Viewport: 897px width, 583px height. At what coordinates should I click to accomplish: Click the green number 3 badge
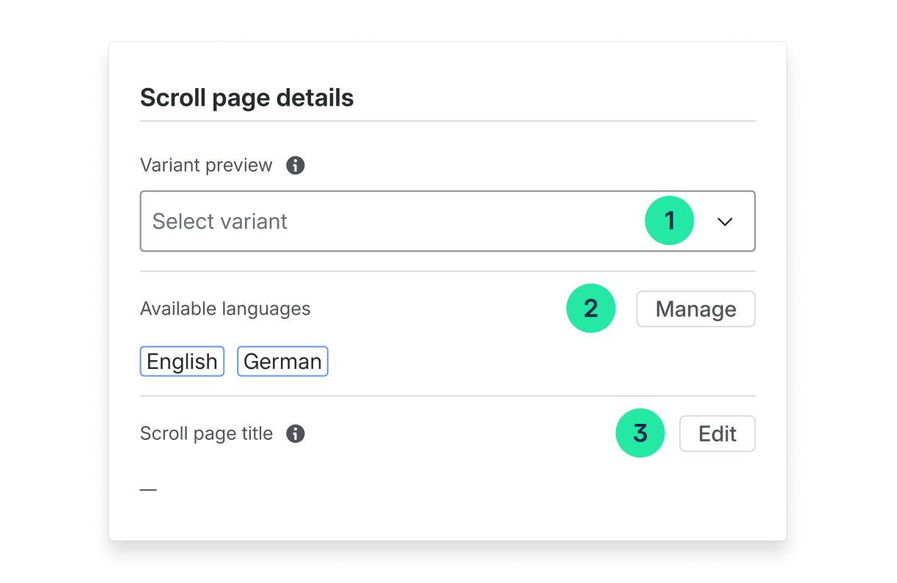(640, 433)
